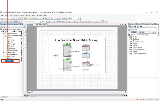Collapse the Source Files folder
Screen dimensions: 160x101
[x=3, y=57]
